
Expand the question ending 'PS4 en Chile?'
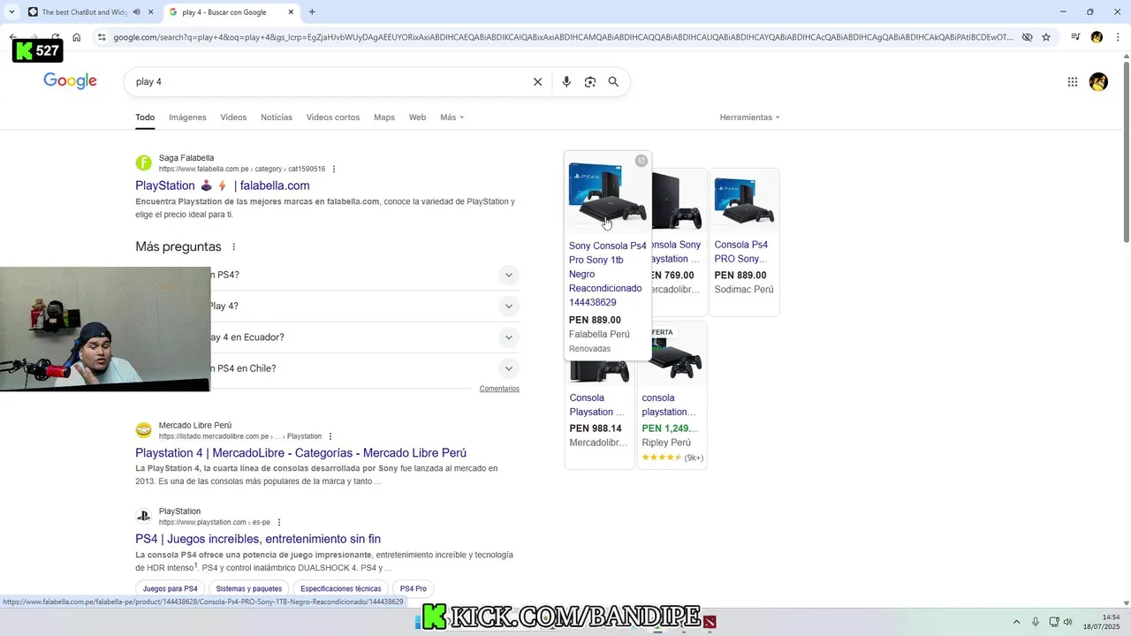508,368
